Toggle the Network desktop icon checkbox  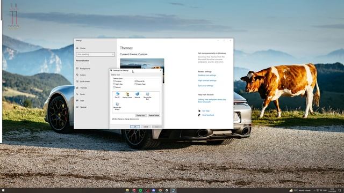[x=114, y=87]
